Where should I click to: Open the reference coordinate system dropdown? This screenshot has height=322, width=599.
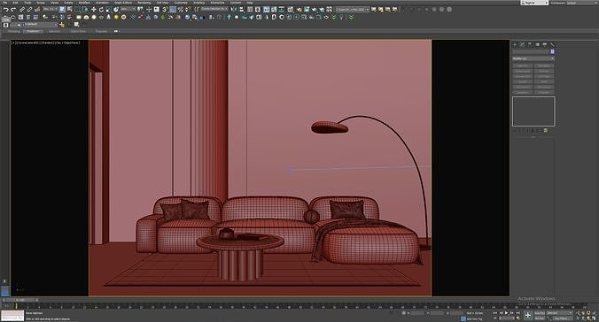pos(128,9)
